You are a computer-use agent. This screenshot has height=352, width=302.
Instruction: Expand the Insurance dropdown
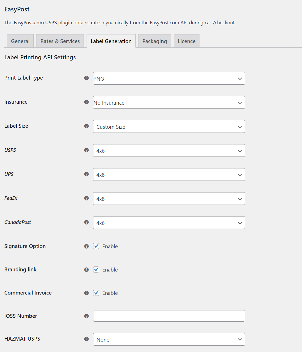[169, 103]
